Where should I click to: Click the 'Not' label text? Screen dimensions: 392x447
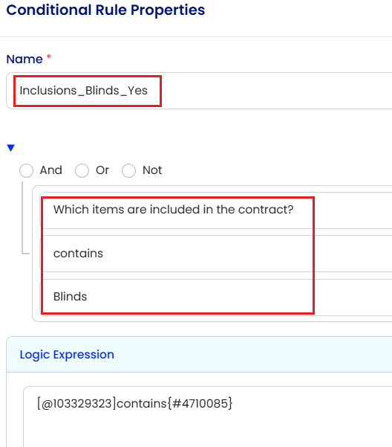152,170
